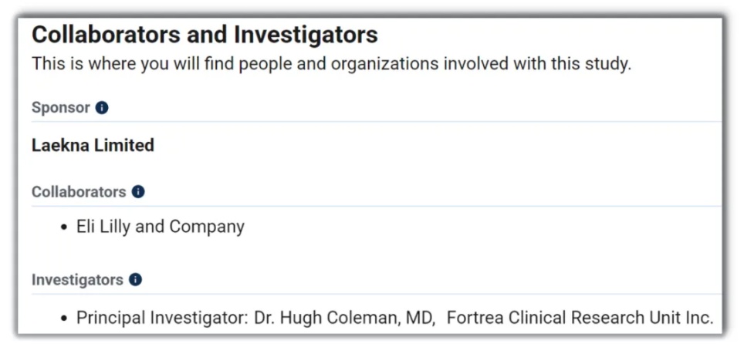Click Fortrea Clinical Research Unit Inc.

pos(580,318)
